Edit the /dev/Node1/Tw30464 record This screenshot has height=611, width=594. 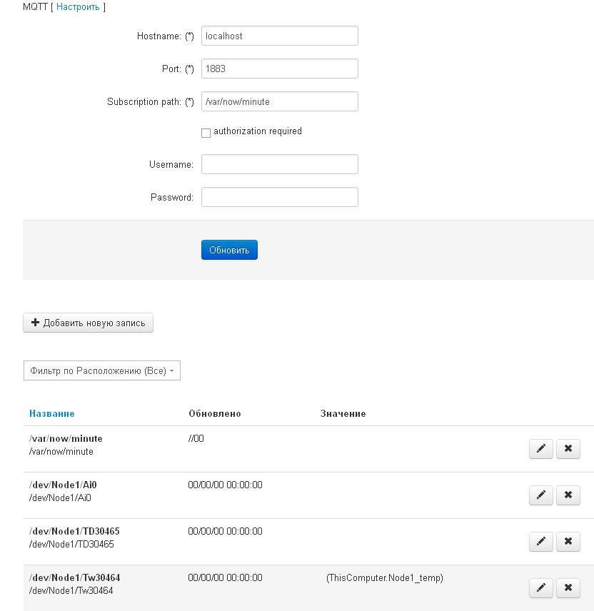(x=541, y=588)
